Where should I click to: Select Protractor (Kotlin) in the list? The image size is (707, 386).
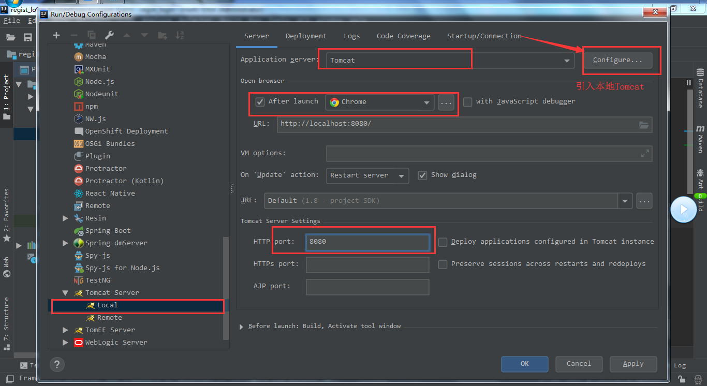124,181
